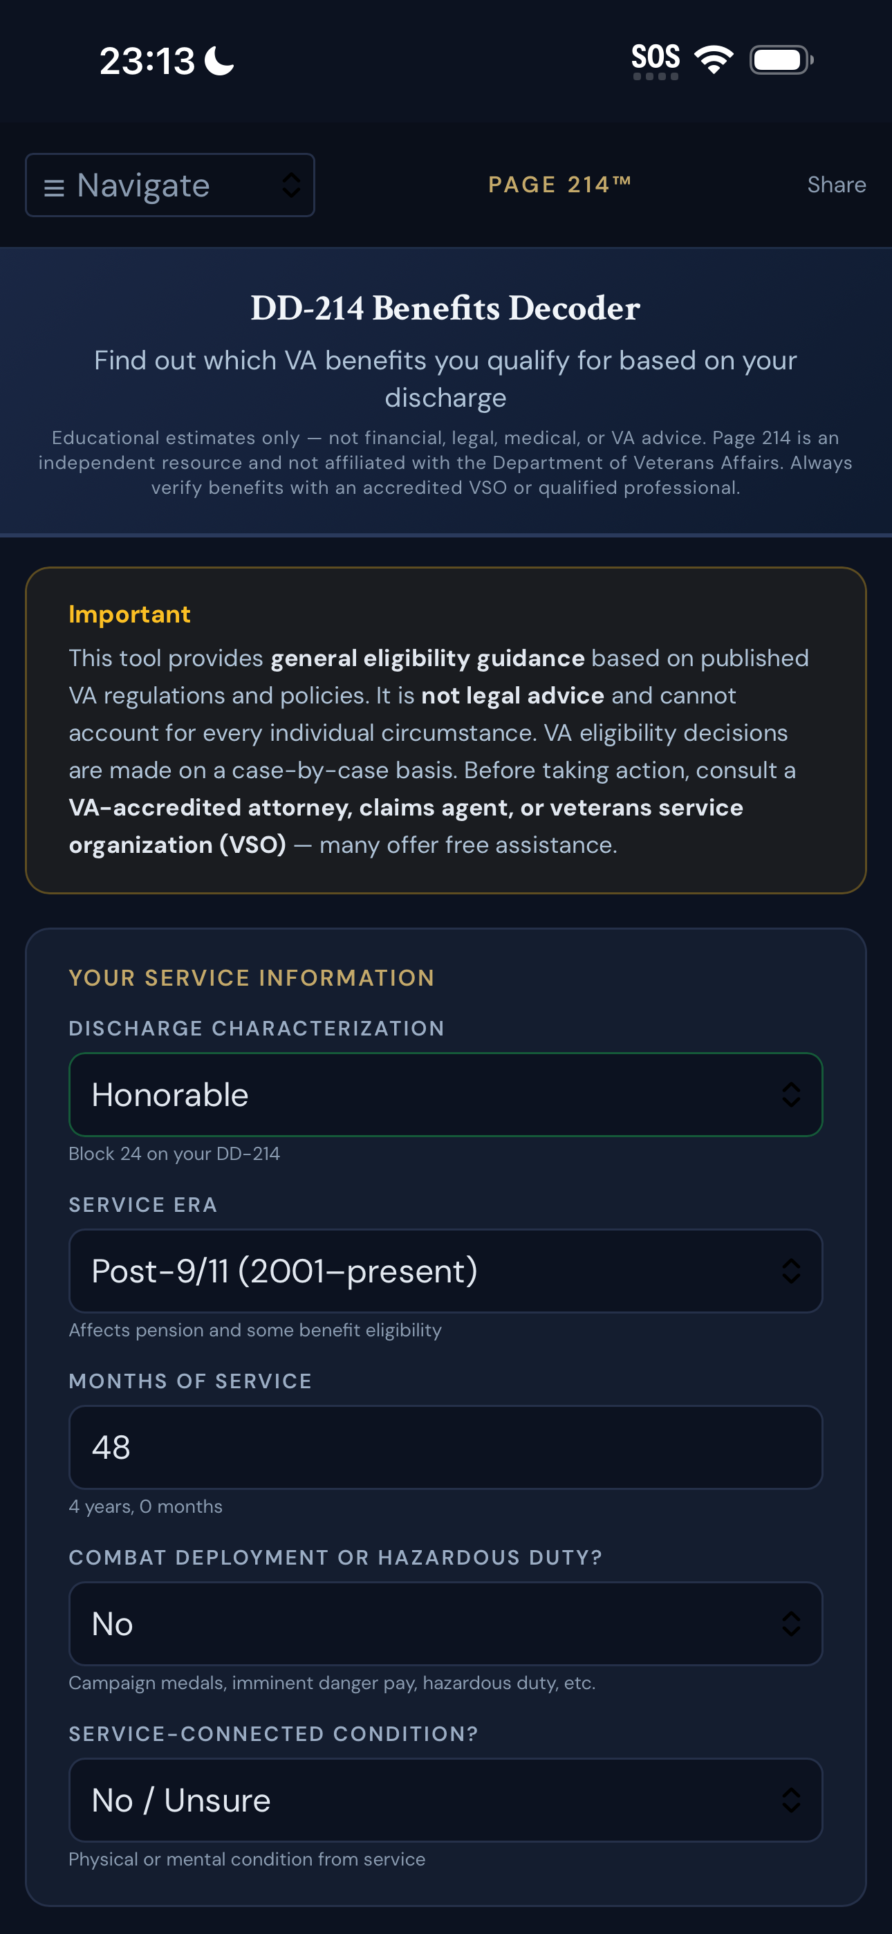Tap the chevron on Combat Deployment selector
Image resolution: width=892 pixels, height=1934 pixels.
click(790, 1624)
